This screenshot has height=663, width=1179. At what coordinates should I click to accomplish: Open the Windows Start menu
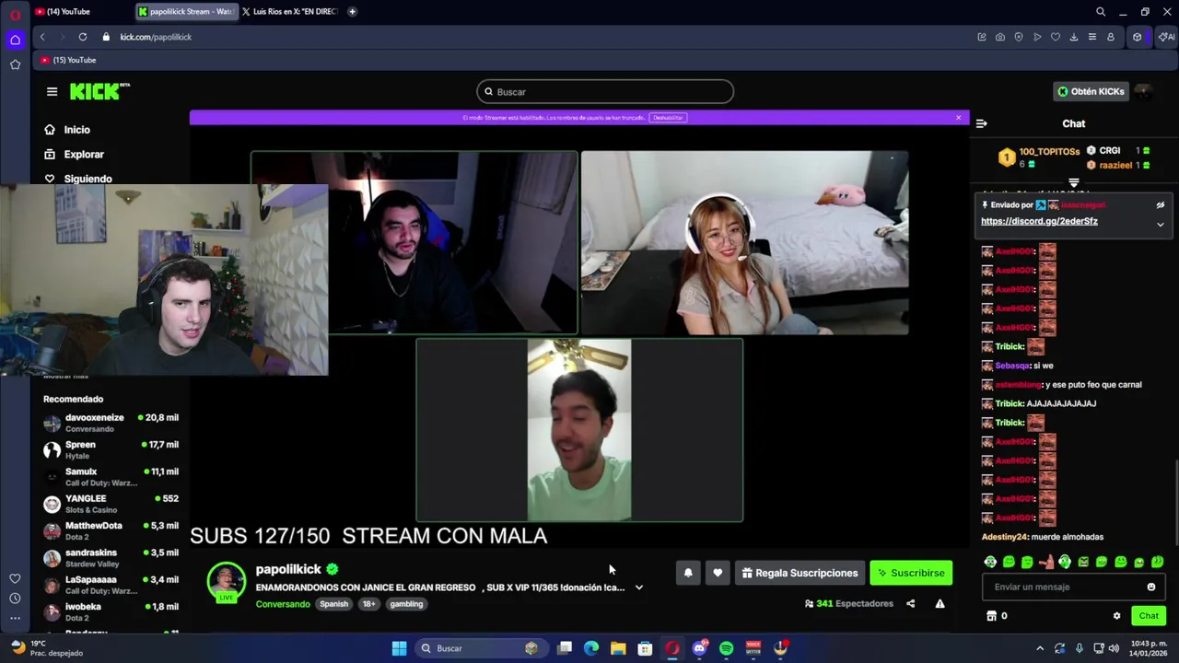399,648
